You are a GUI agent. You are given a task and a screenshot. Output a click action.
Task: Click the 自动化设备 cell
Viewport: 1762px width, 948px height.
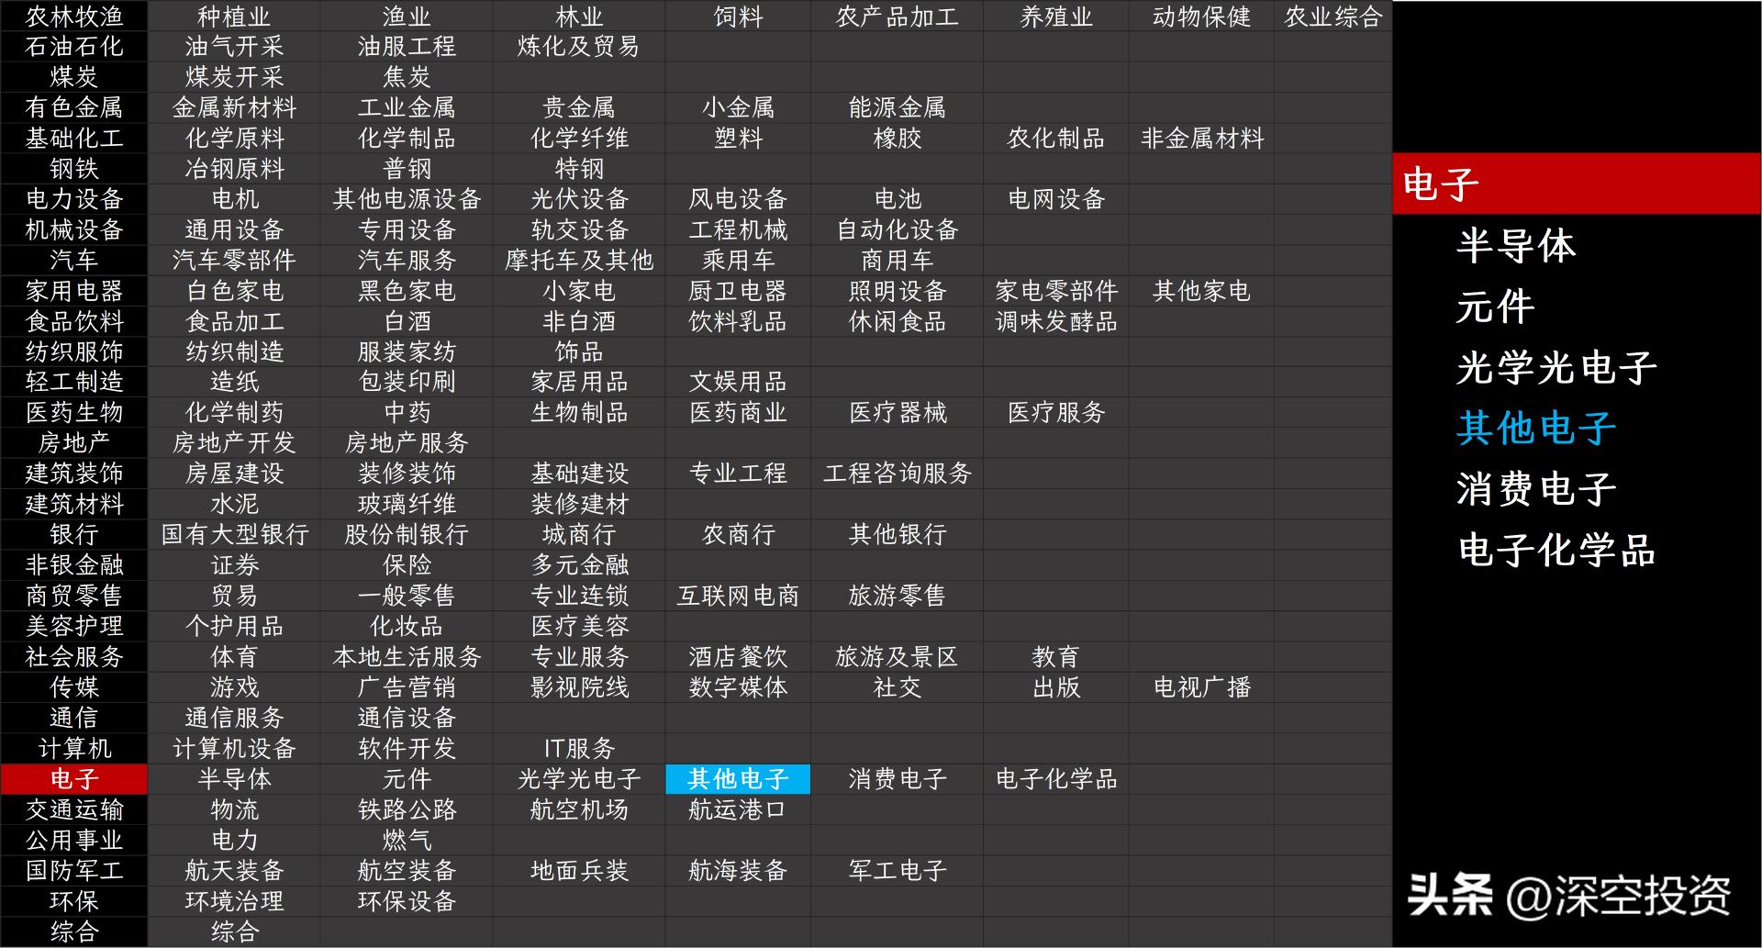click(x=897, y=229)
